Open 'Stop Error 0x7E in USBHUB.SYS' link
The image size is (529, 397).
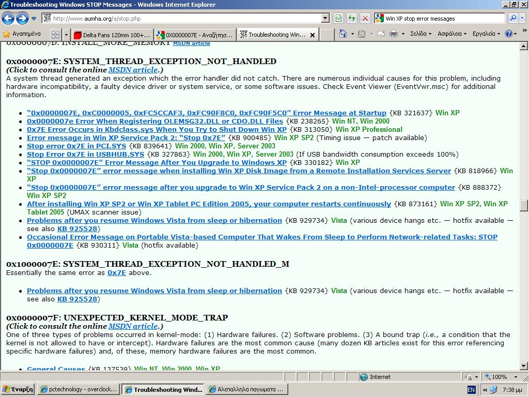[x=86, y=154]
